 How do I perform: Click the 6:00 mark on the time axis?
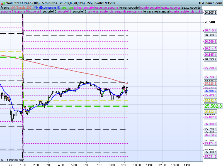coord(86,165)
